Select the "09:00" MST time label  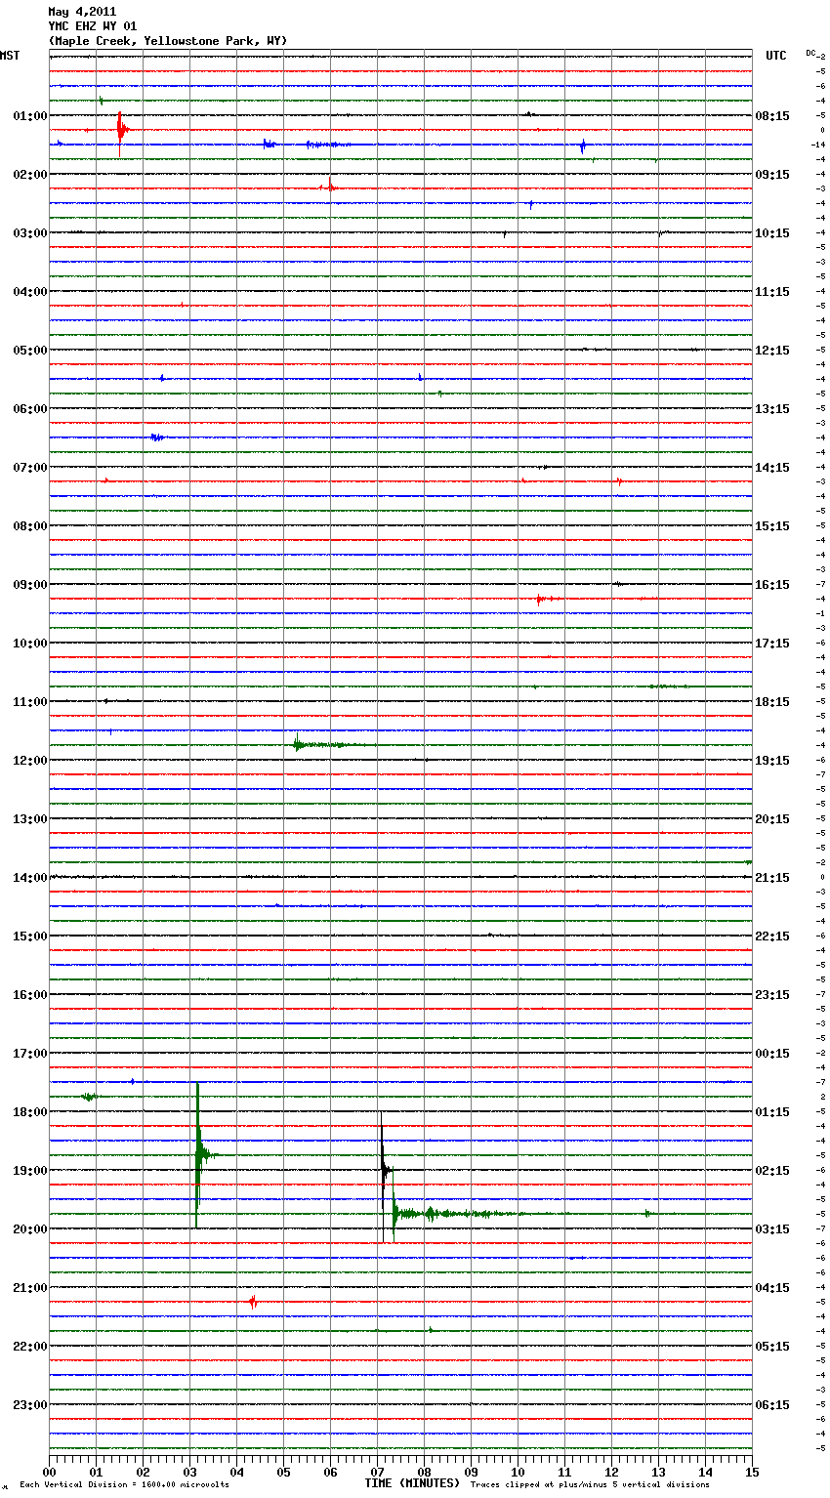(x=30, y=585)
